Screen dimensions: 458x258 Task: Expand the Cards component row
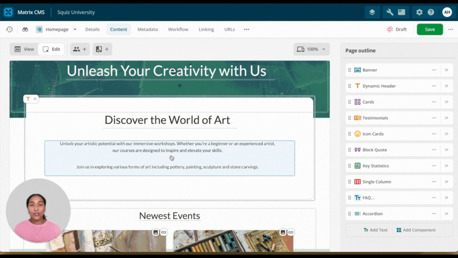click(446, 102)
